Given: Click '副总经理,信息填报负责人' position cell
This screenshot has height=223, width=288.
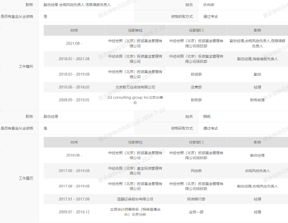Looking at the screenshot, I should click(257, 59).
